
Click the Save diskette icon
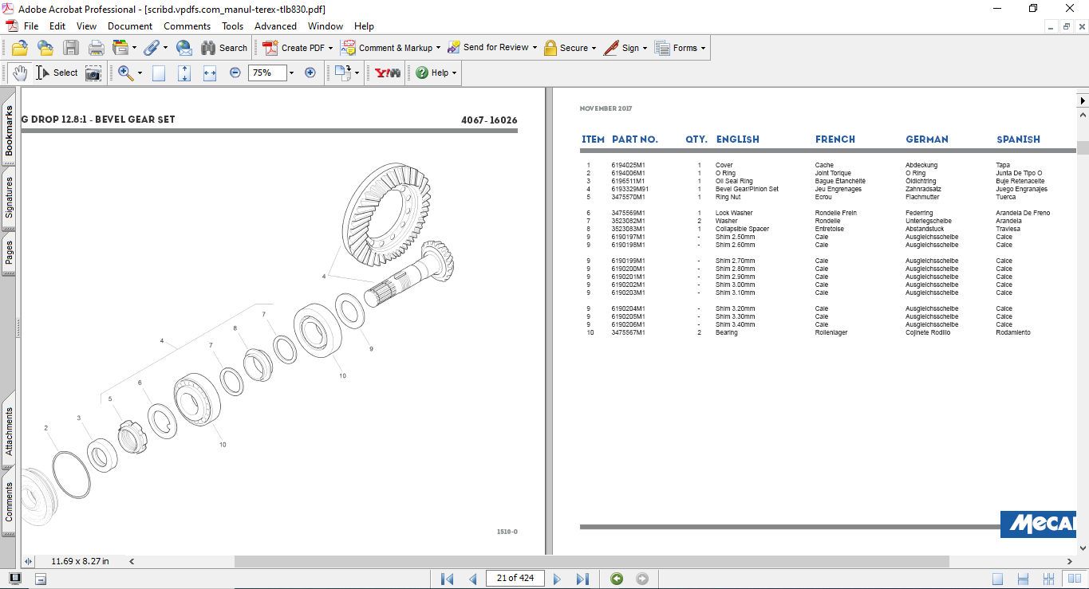click(x=71, y=48)
